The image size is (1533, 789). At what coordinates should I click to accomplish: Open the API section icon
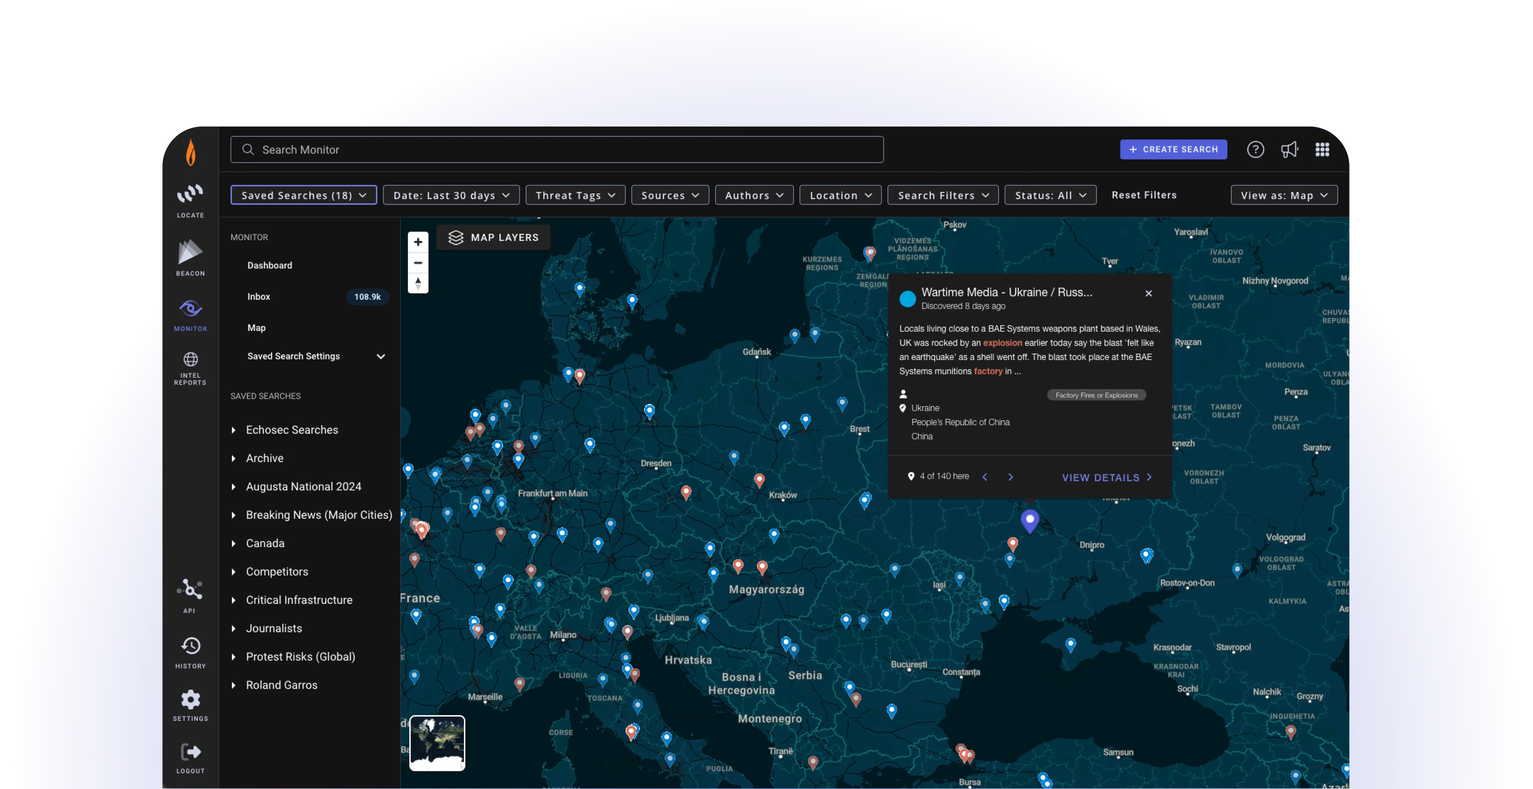190,590
